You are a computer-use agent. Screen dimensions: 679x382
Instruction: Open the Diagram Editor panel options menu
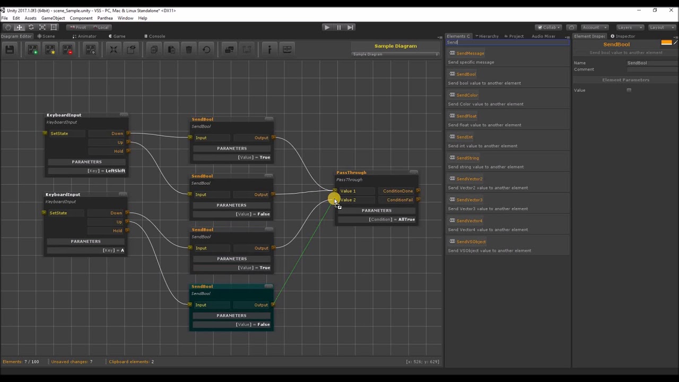pyautogui.click(x=440, y=37)
